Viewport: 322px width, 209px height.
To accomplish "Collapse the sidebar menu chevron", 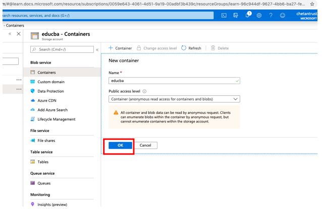I will (x=97, y=49).
